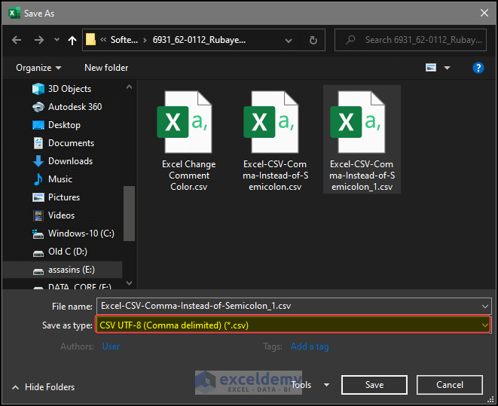Image resolution: width=498 pixels, height=406 pixels.
Task: Click the Documents page icon
Action: point(38,143)
